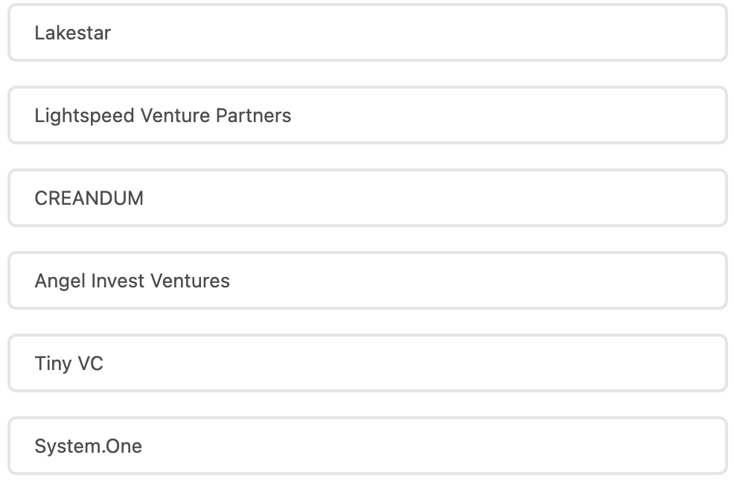
Task: Click blank area inside Lightspeed Venture Partners box
Action: coord(558,115)
